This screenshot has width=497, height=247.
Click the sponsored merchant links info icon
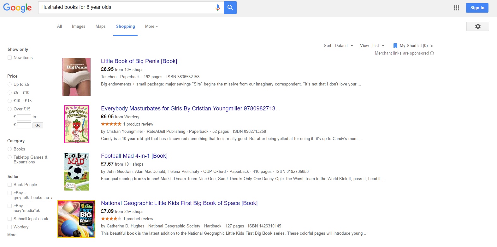click(432, 53)
